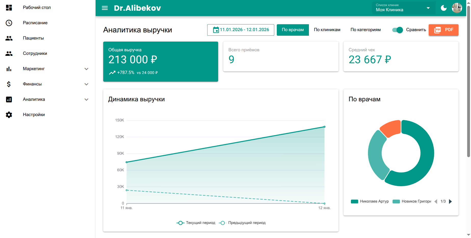Open the hamburger menu icon
Screen dimensions: 471x238
pos(105,8)
